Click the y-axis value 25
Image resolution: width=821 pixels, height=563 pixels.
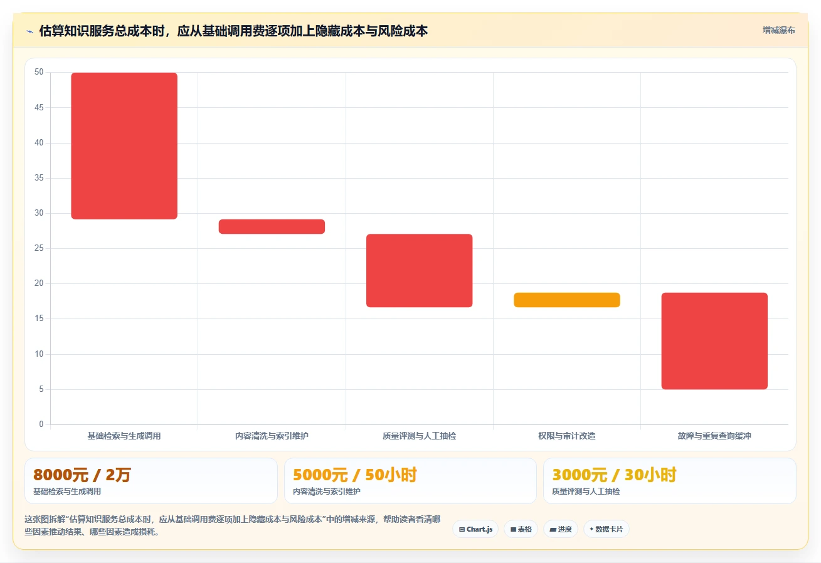pos(39,248)
